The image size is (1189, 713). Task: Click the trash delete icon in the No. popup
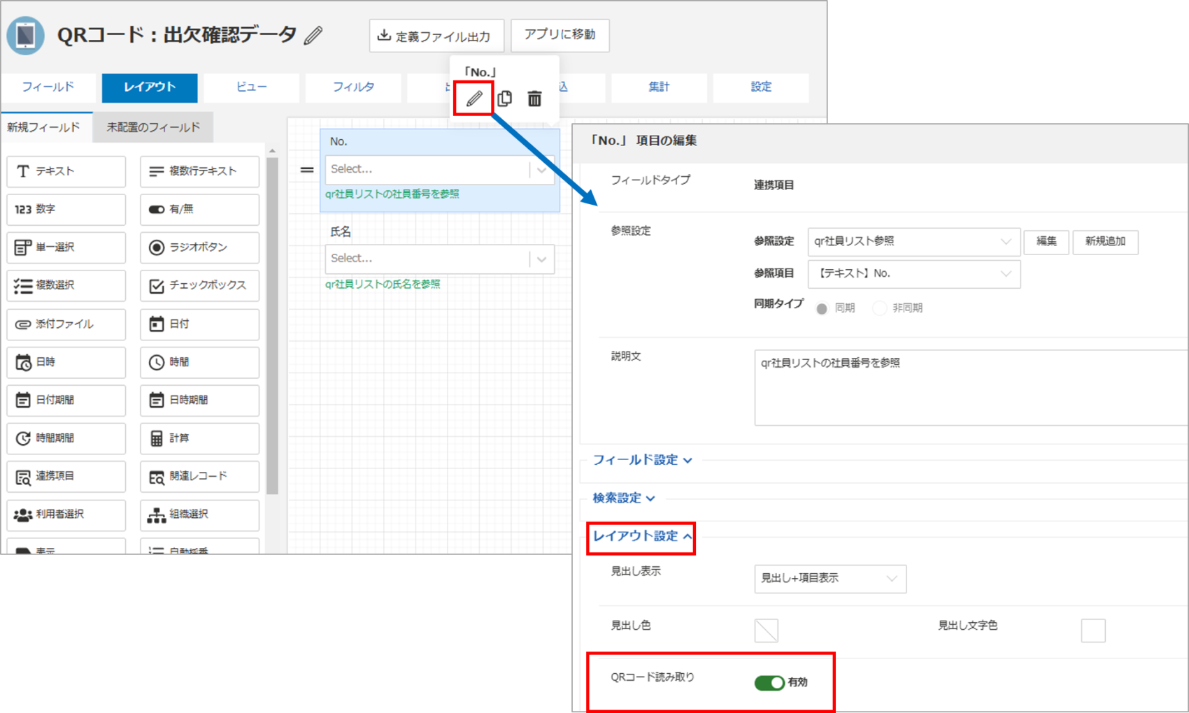(534, 99)
